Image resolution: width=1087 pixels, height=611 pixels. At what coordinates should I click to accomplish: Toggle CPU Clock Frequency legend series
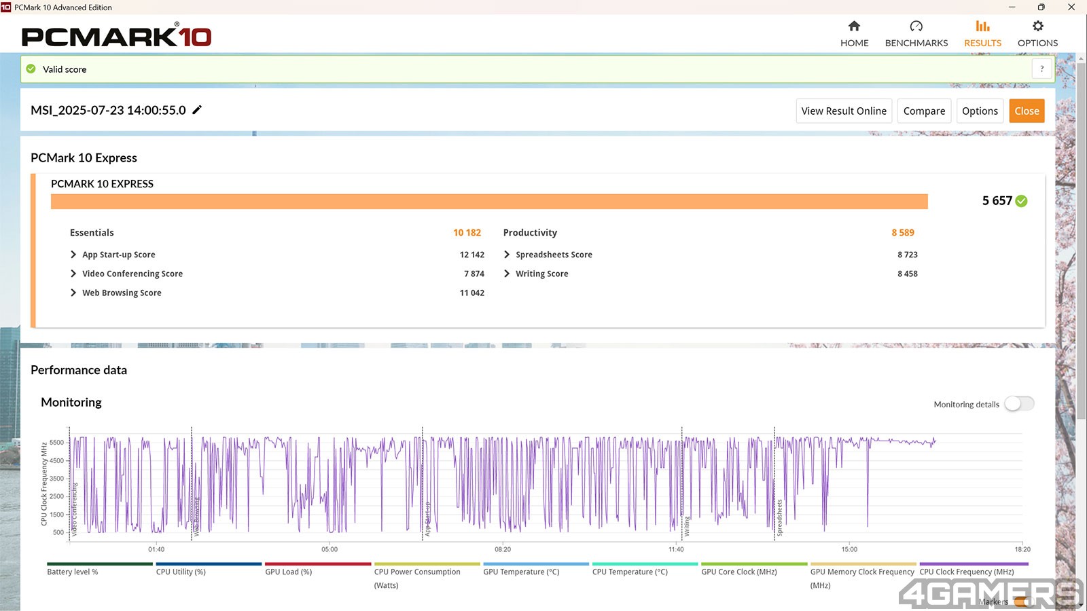[x=966, y=572]
